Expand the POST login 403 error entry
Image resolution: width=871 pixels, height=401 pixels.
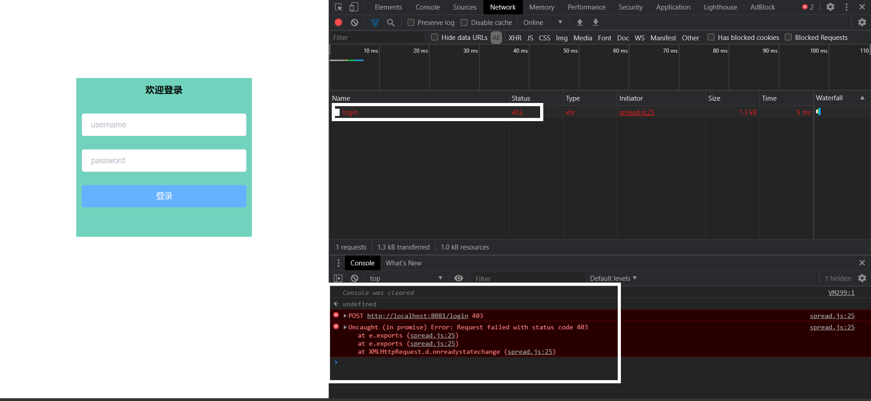pos(345,316)
